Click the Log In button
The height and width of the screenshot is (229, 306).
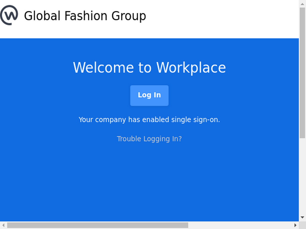click(149, 95)
